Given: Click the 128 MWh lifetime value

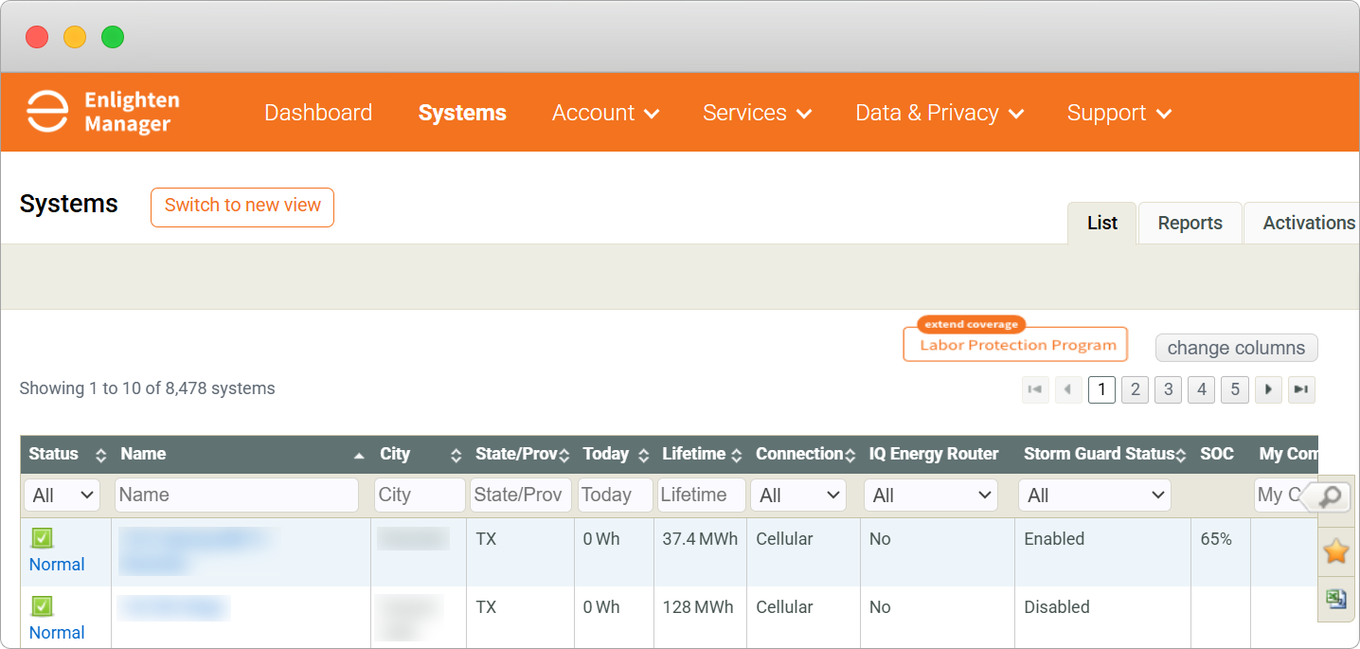Looking at the screenshot, I should click(x=698, y=607).
